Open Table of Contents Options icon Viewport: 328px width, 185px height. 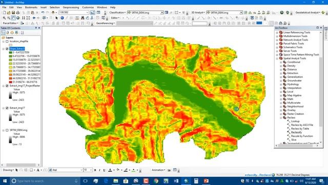click(22, 32)
